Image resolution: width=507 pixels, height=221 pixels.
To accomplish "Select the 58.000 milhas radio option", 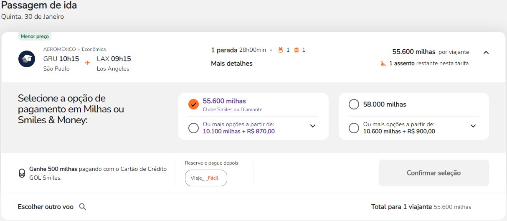I will point(354,104).
